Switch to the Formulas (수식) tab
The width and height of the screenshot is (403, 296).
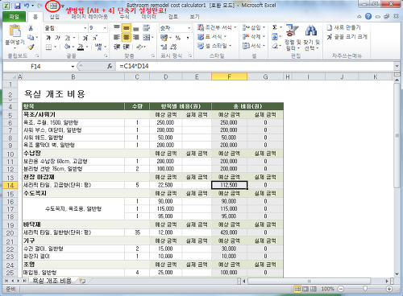pyautogui.click(x=124, y=17)
